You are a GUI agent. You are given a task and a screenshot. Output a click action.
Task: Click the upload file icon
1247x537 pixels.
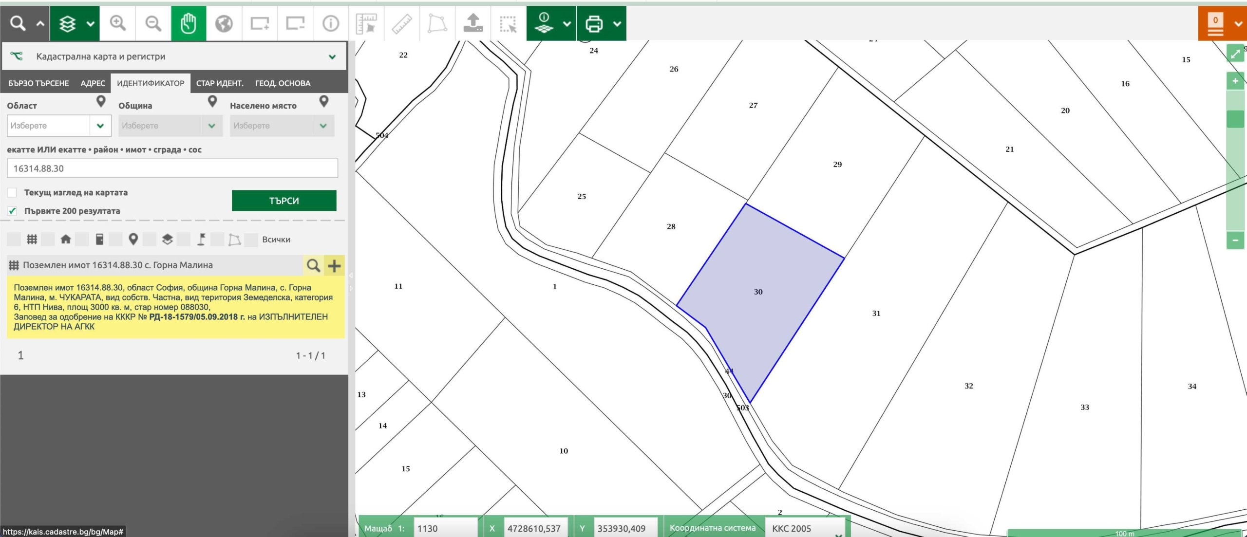(x=473, y=23)
